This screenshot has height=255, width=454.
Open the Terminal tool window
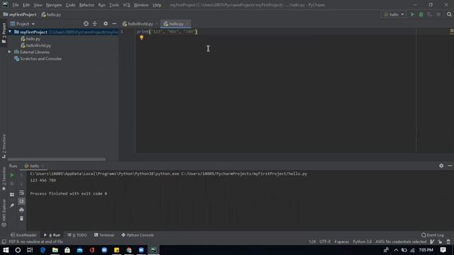tap(104, 235)
